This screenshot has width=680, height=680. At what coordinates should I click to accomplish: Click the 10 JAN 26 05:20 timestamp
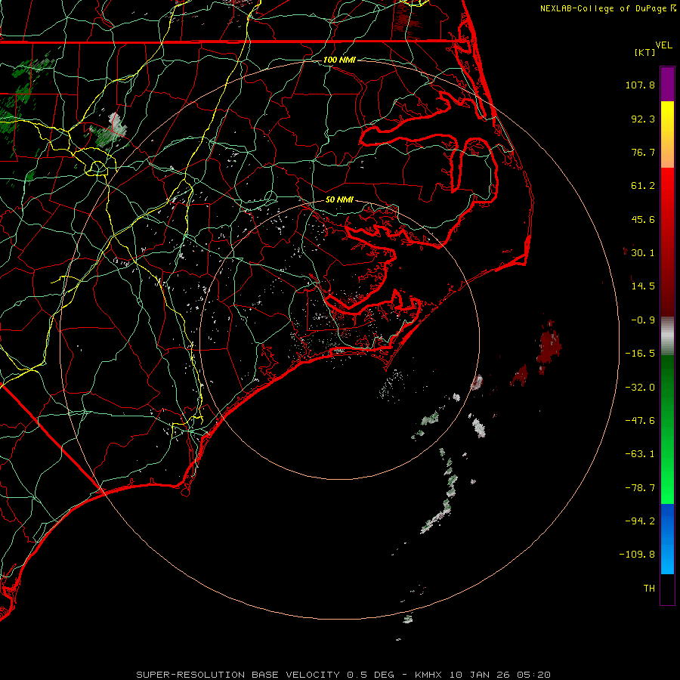pyautogui.click(x=499, y=675)
